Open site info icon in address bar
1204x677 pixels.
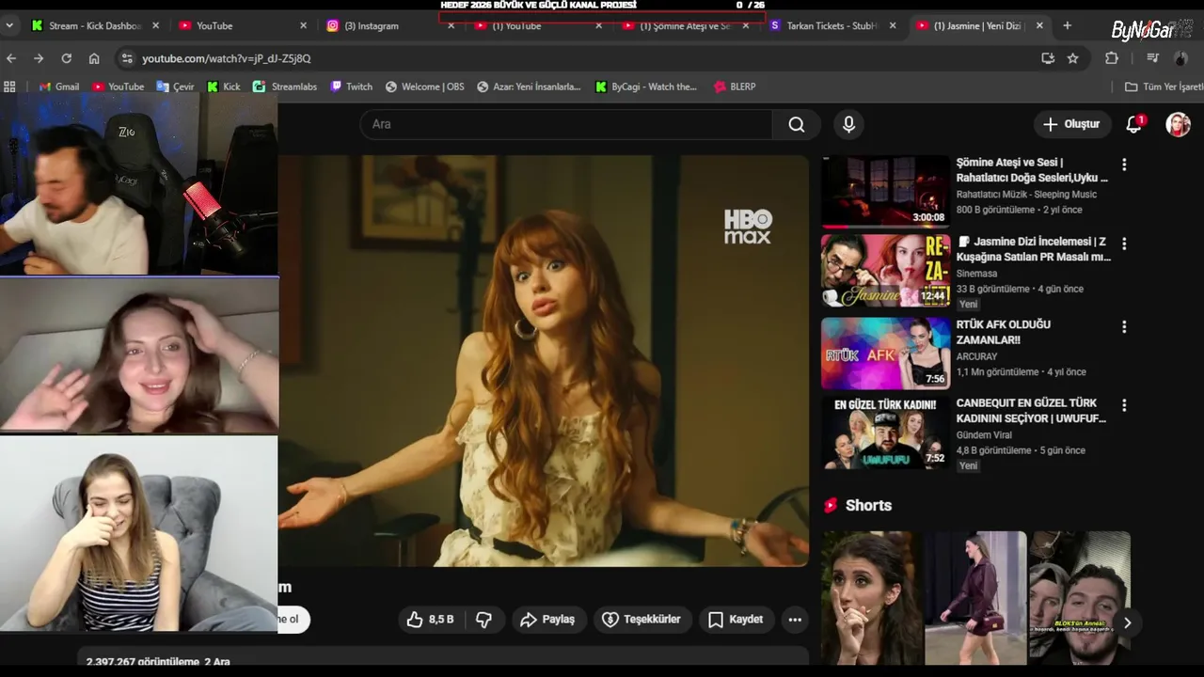127,58
